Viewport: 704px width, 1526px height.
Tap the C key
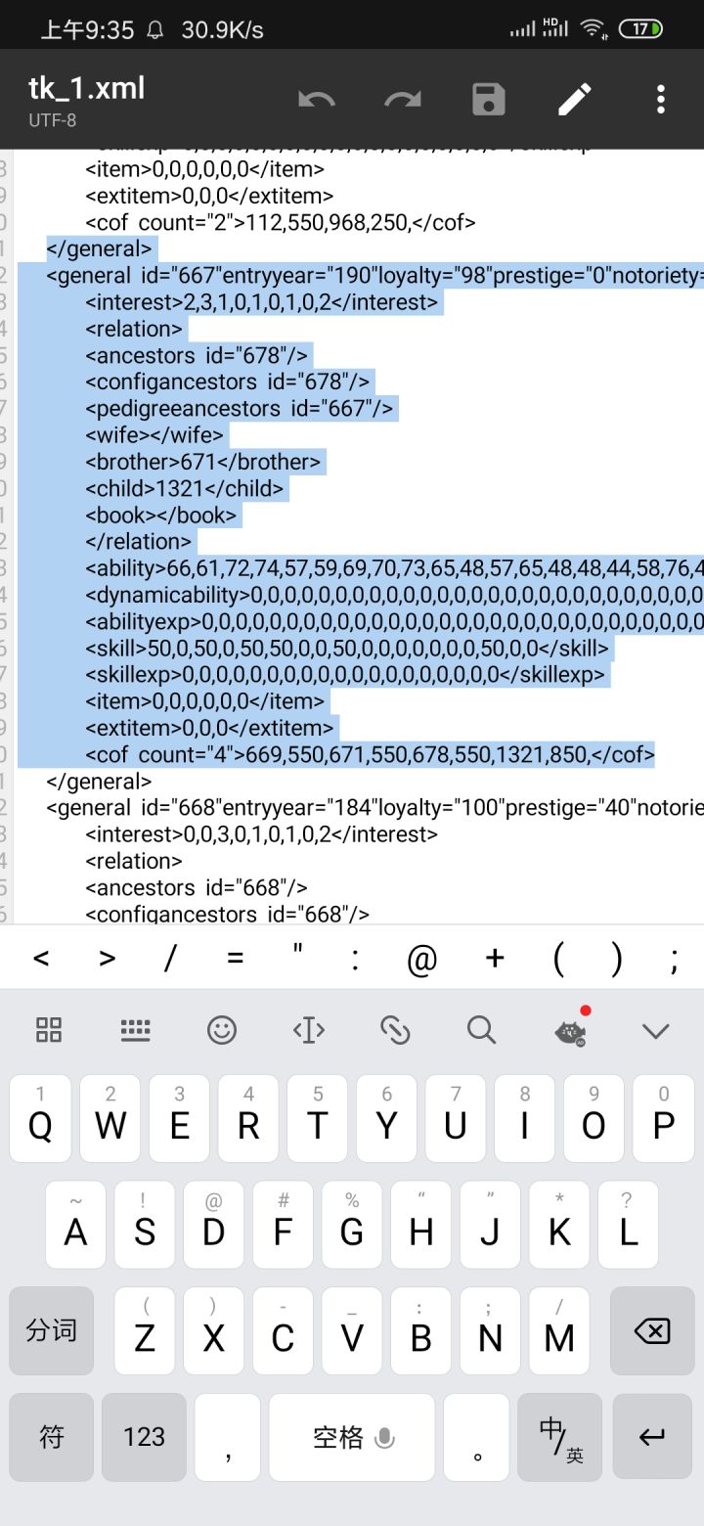[283, 1330]
